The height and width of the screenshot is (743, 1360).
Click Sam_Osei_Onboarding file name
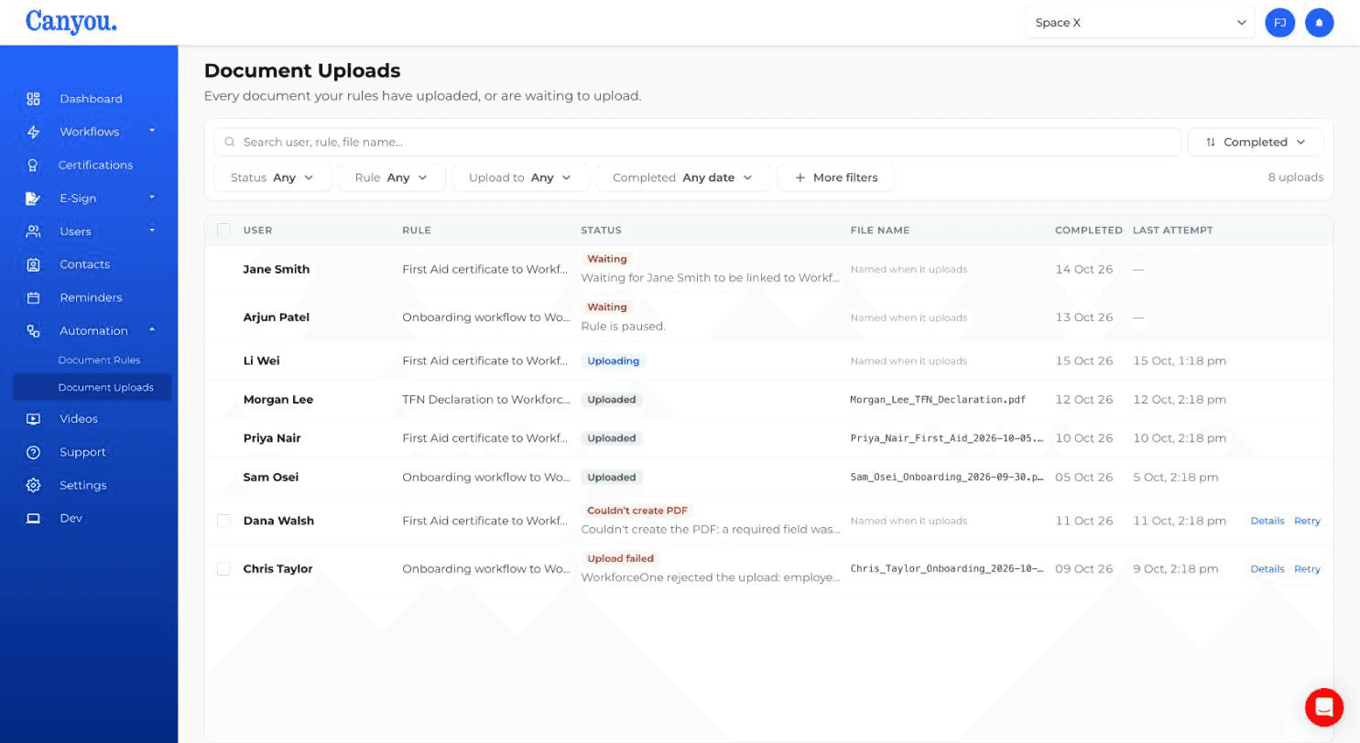pyautogui.click(x=947, y=478)
